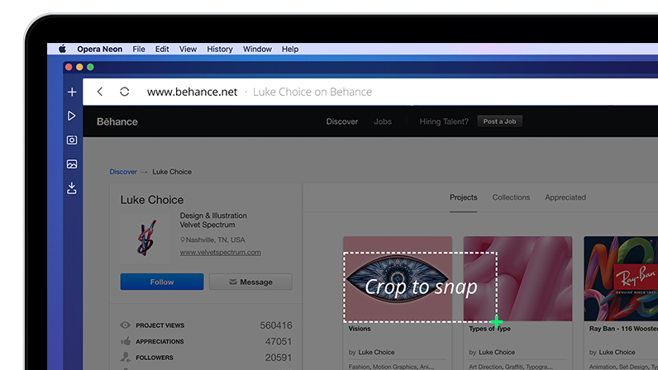Click Luke Choice author under Types of Type
The width and height of the screenshot is (658, 370).
click(497, 353)
